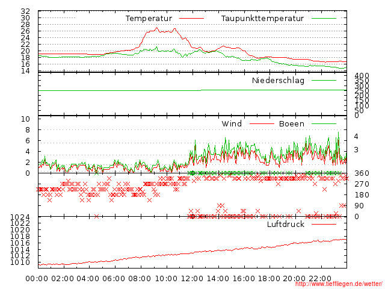Click the 32 temperature axis value
This screenshot has width=385, height=289.
25,11
